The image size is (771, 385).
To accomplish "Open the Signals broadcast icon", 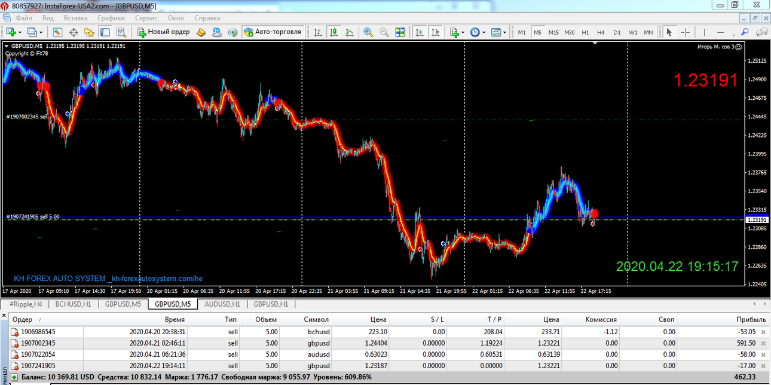I will click(x=232, y=32).
